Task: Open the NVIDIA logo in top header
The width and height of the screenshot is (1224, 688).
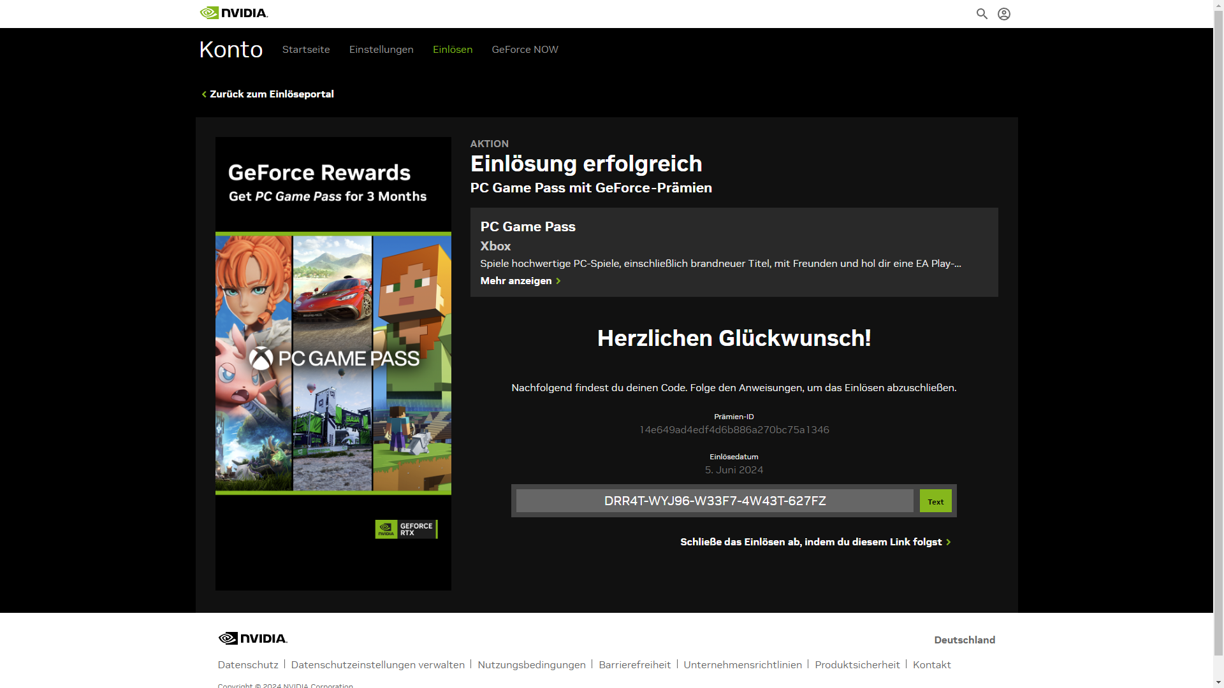Action: pos(234,13)
